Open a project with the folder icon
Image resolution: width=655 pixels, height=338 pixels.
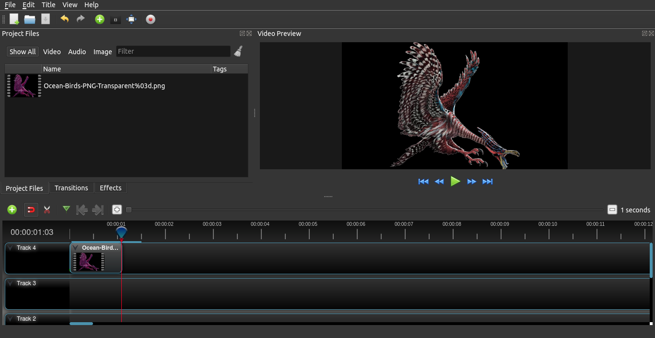pos(30,19)
